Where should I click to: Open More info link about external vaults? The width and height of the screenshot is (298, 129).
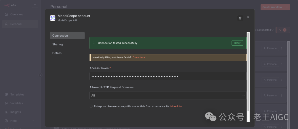pos(176,106)
